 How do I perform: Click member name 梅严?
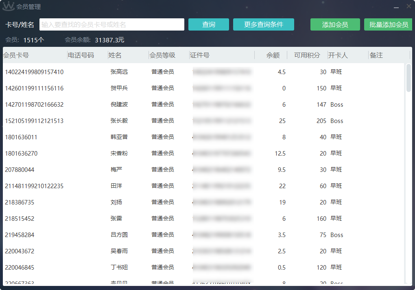[116, 170]
